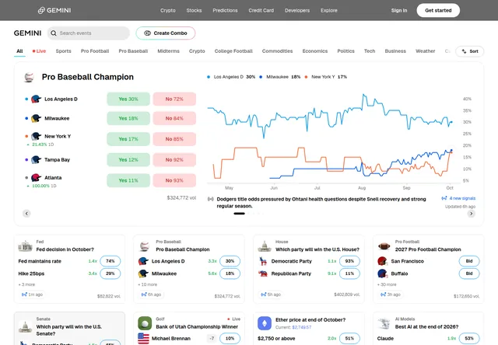Click the Los Angeles D helmet icon in main panel
This screenshot has height=345, width=498.
[x=37, y=99]
